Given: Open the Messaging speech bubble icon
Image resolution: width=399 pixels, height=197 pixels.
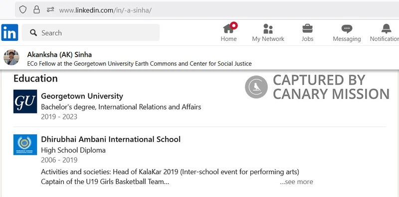Looking at the screenshot, I should point(347,29).
